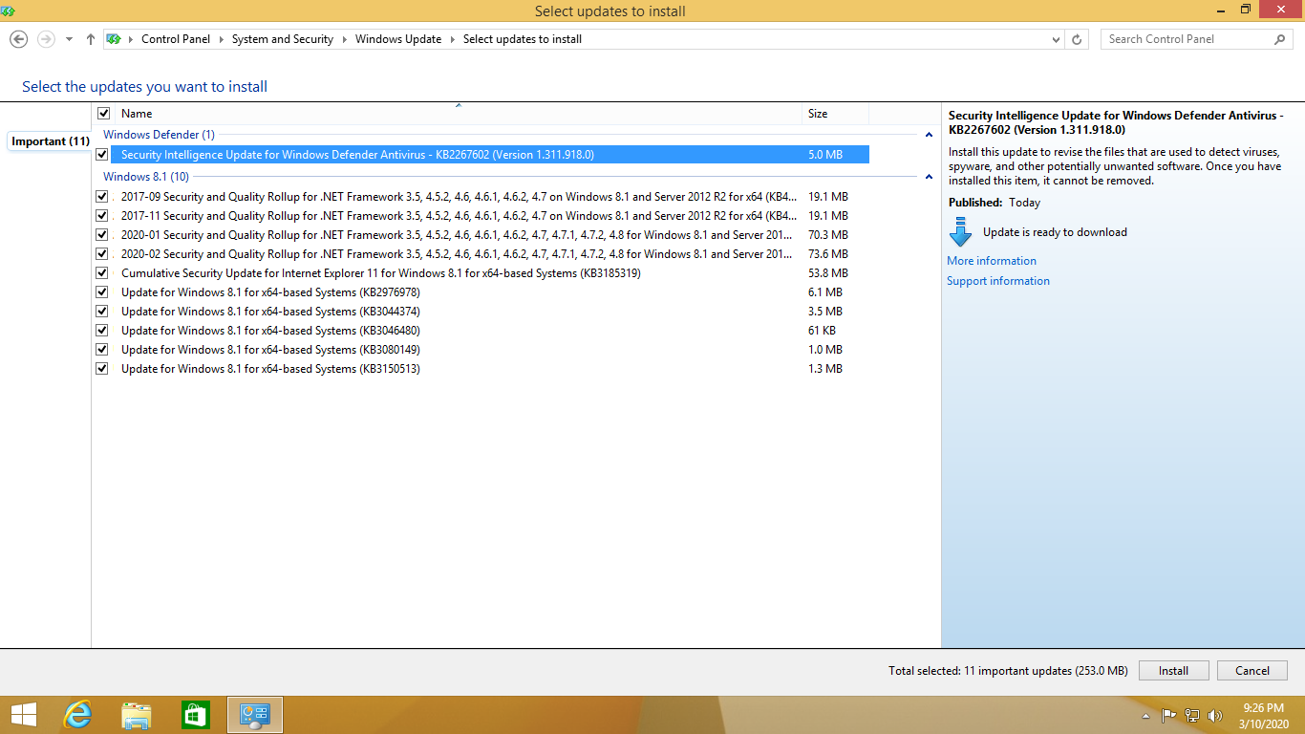Select Update for Windows 8.1 (KB2976978)
Viewport: 1305px width, 734px height.
270,292
